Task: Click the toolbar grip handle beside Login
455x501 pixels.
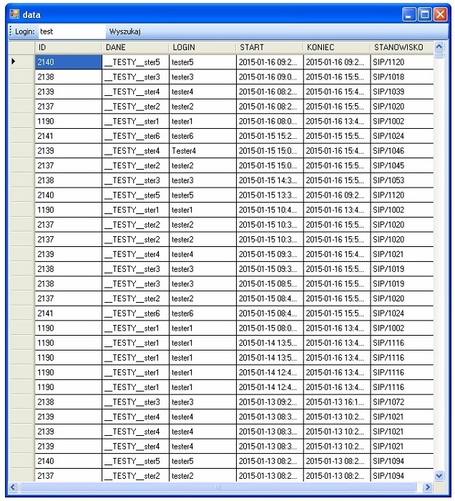Action: coord(11,31)
